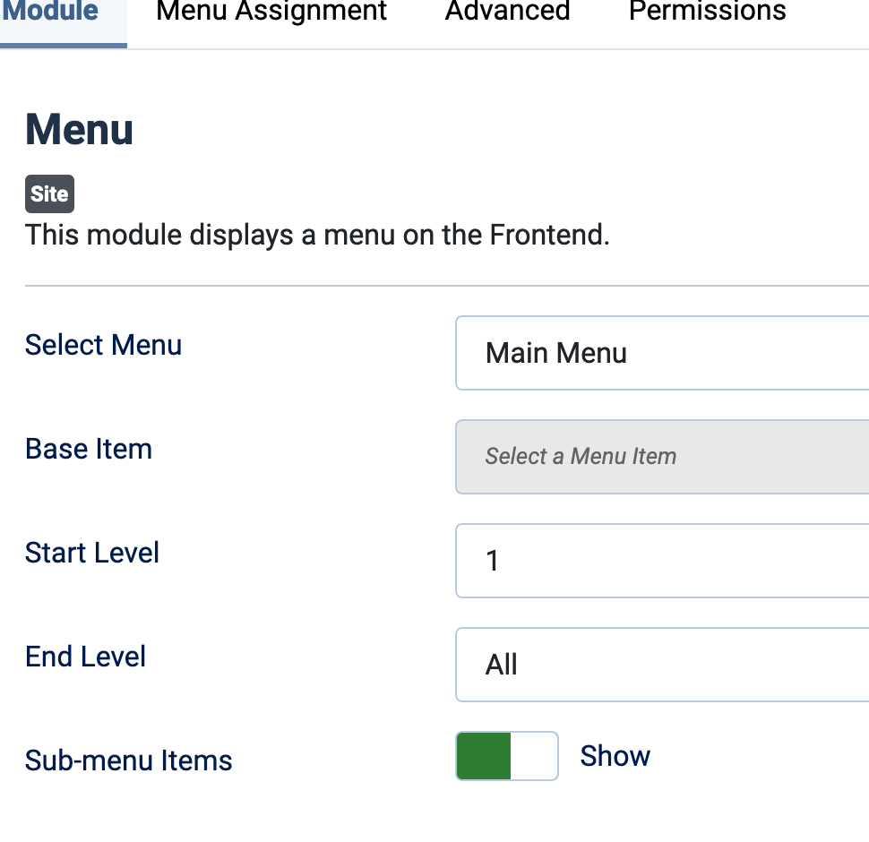The image size is (869, 842).
Task: Select a different option than Main Menu
Action: (663, 352)
